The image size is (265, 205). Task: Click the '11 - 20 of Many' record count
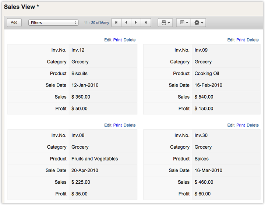(96, 22)
